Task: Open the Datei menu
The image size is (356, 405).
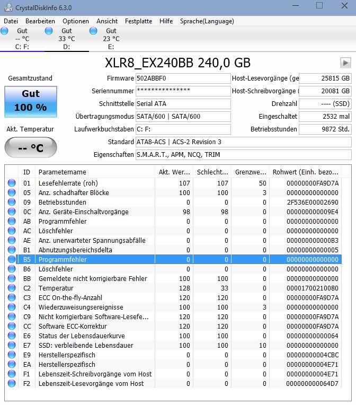Action: [11, 21]
